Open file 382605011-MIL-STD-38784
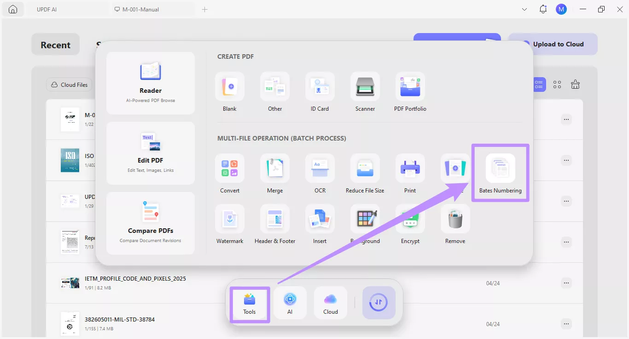The image size is (629, 339). pos(120,319)
